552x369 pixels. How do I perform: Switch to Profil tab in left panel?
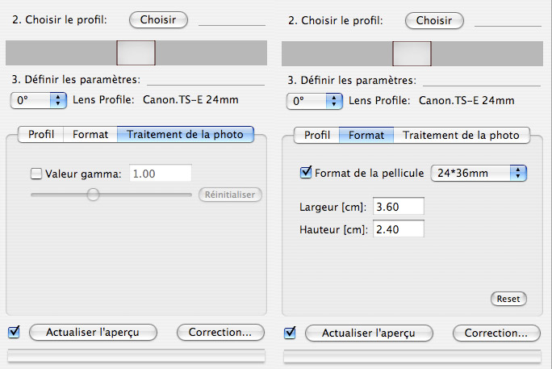pyautogui.click(x=41, y=135)
